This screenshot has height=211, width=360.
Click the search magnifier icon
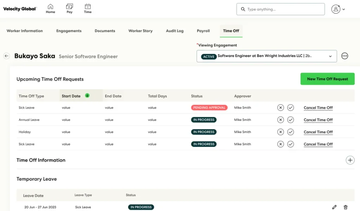point(243,9)
